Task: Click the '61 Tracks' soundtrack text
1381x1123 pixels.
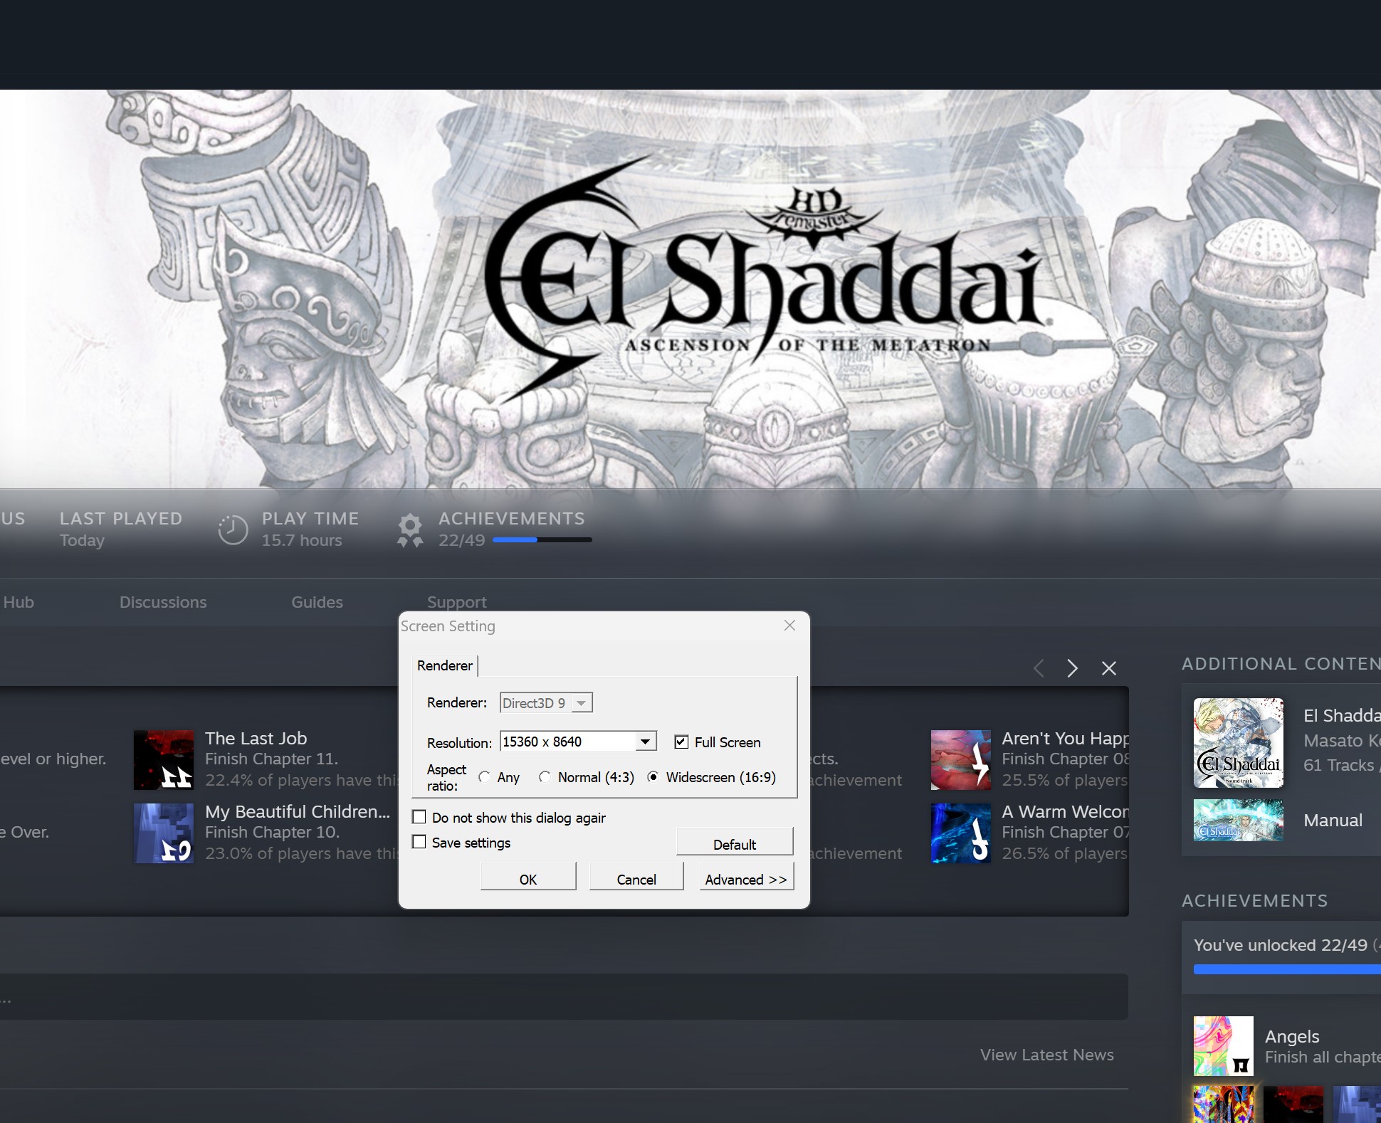Action: [x=1338, y=765]
